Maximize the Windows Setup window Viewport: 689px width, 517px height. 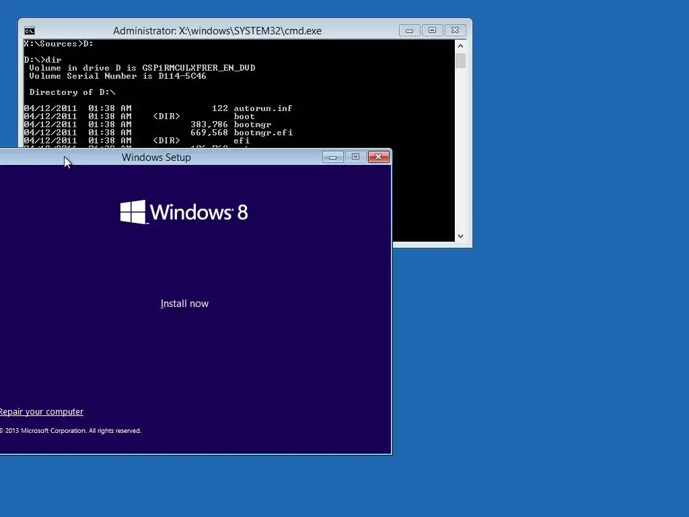tap(355, 157)
